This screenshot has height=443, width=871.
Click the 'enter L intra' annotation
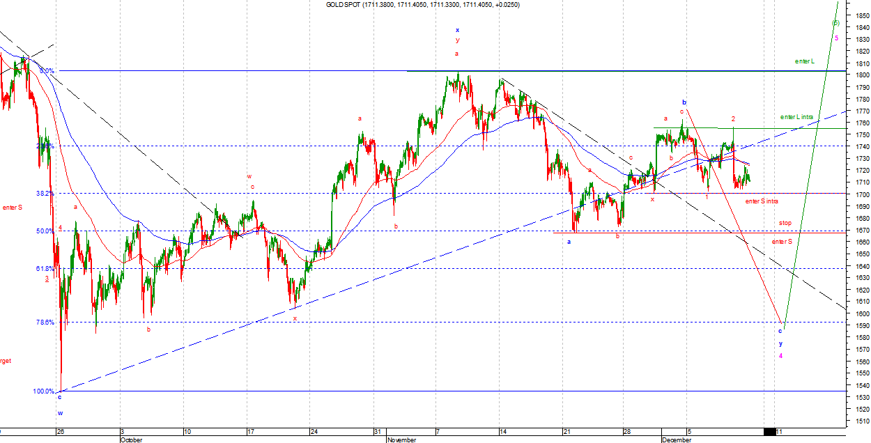(796, 116)
